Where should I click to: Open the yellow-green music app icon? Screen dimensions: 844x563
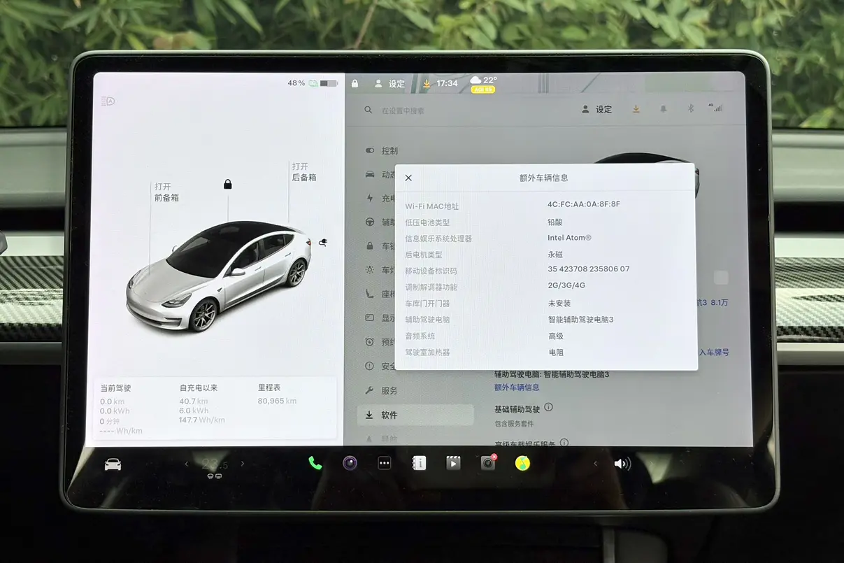click(x=522, y=463)
